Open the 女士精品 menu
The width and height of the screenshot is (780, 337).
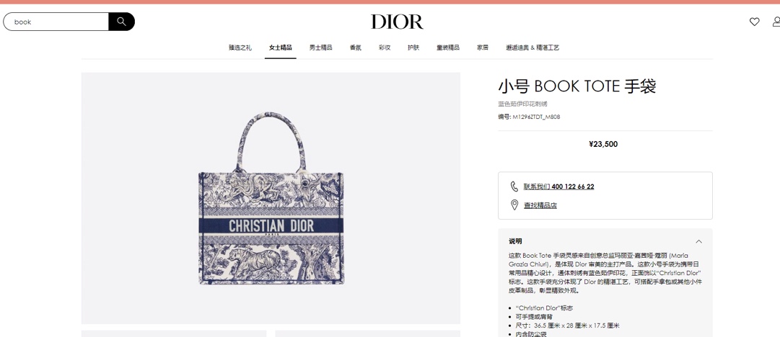pyautogui.click(x=280, y=48)
